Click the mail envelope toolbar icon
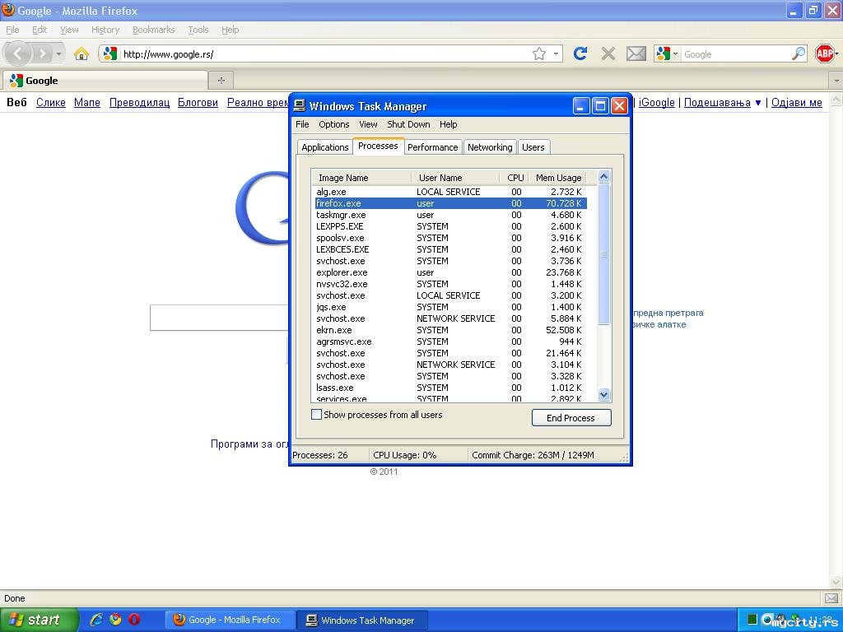 tap(636, 53)
